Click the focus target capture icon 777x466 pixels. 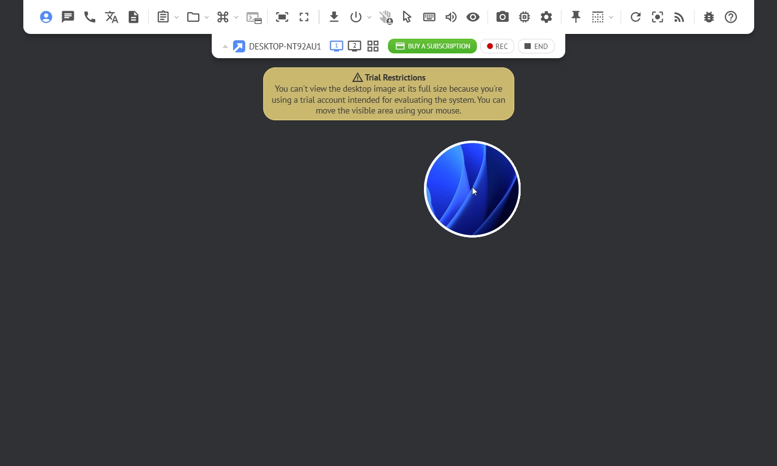click(x=658, y=17)
